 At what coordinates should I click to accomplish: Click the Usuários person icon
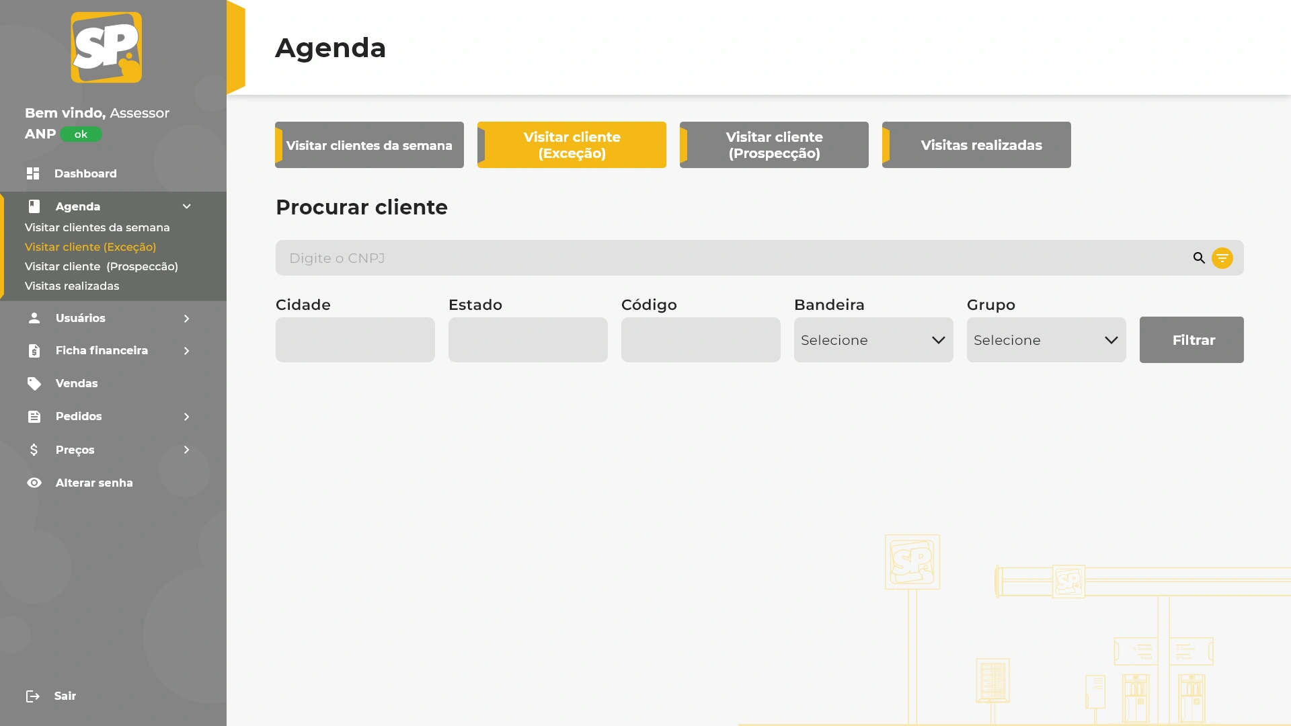tap(34, 318)
